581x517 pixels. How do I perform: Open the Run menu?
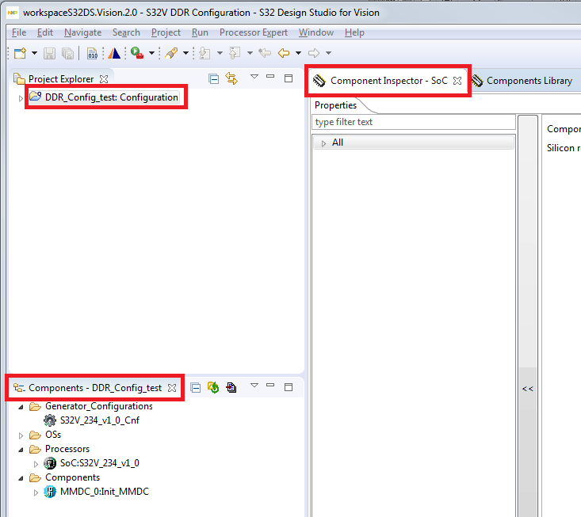coord(200,32)
